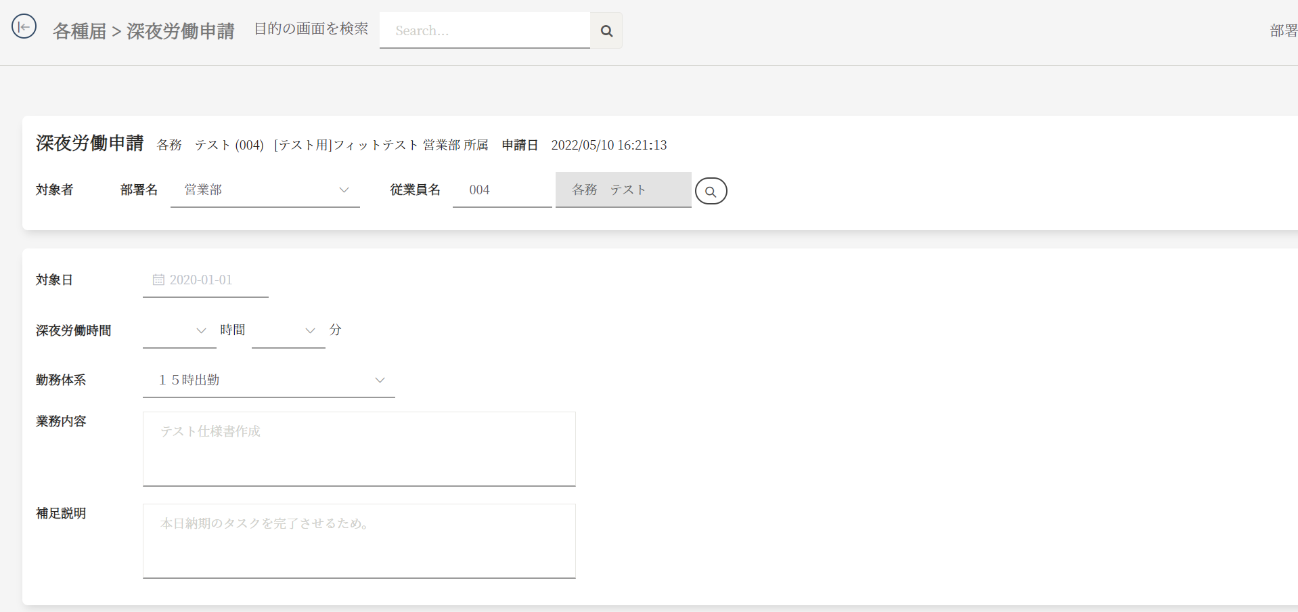Click the 申請日 timestamp 2022/05/10 16:21:13
The height and width of the screenshot is (612, 1298).
608,145
